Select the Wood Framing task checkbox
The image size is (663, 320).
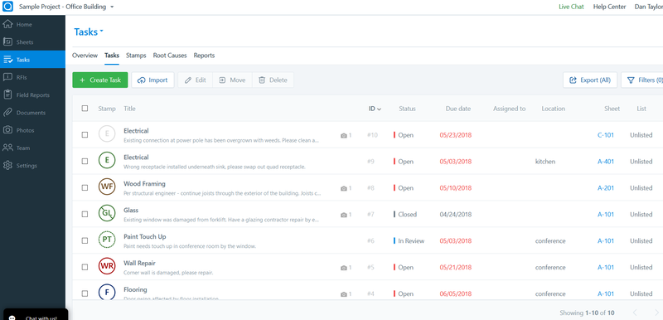pos(85,187)
